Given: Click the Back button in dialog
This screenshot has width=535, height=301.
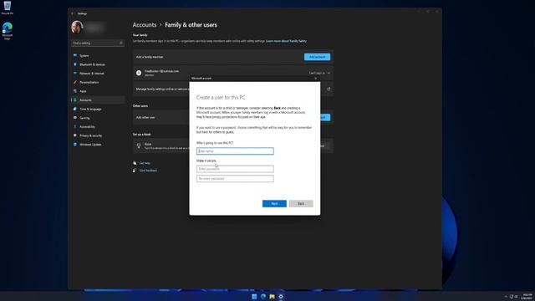Looking at the screenshot, I should coord(301,203).
